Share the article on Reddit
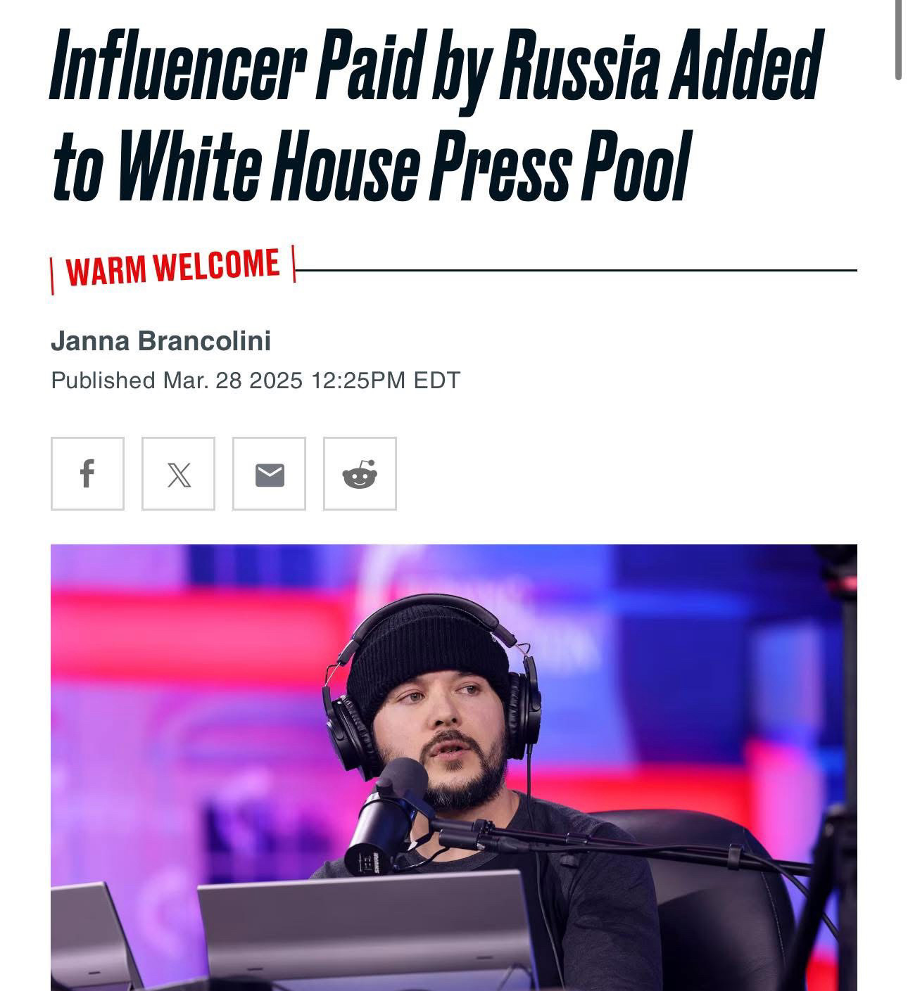This screenshot has width=908, height=991. tap(360, 473)
